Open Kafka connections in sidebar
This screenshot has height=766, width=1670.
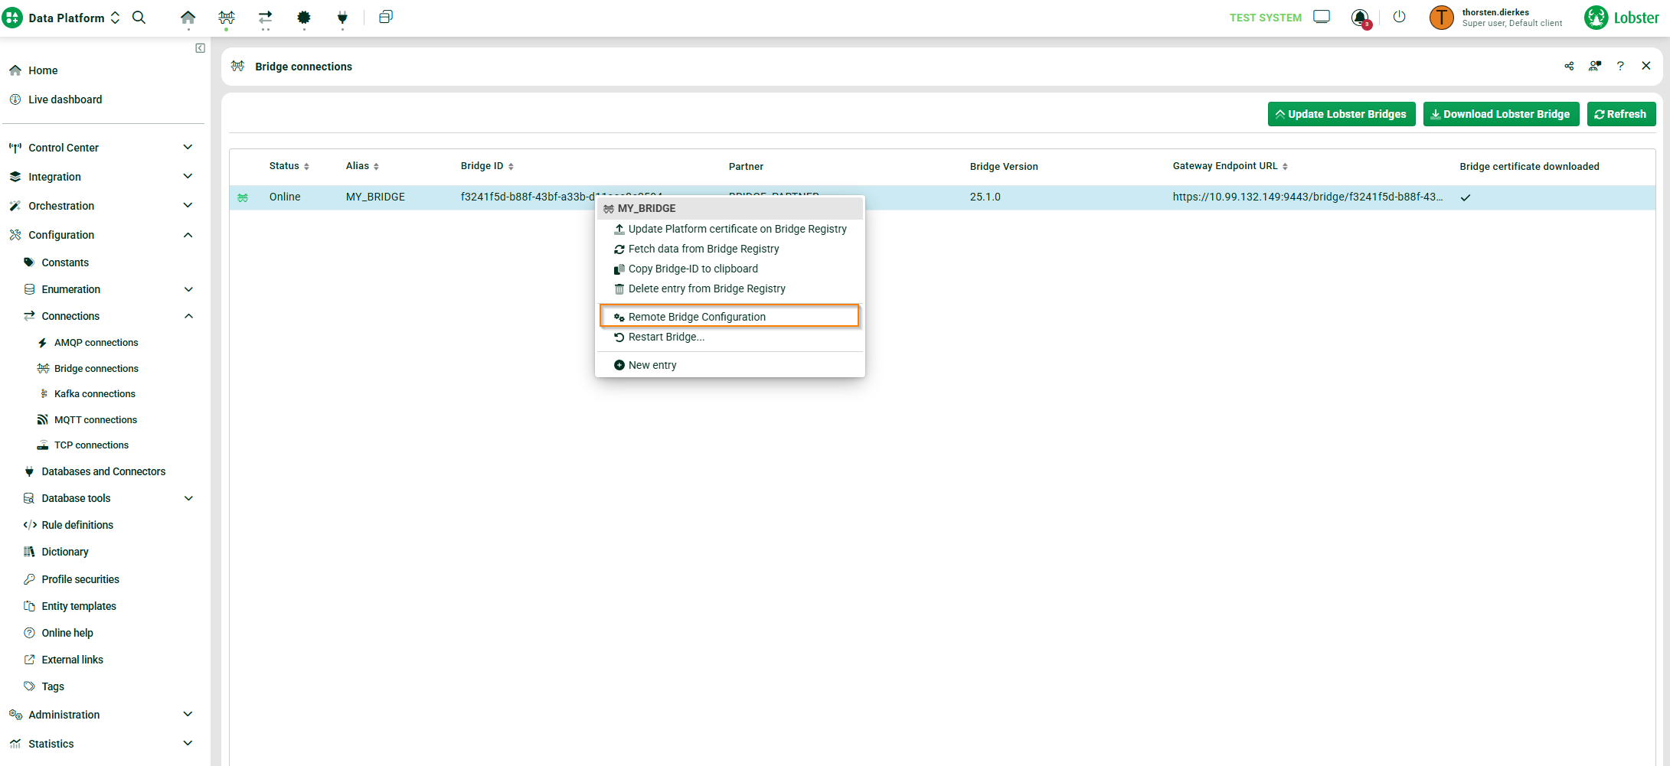(94, 394)
